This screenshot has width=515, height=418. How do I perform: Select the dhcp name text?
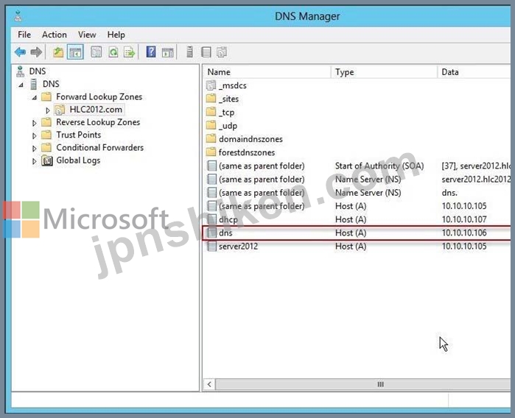coord(228,219)
